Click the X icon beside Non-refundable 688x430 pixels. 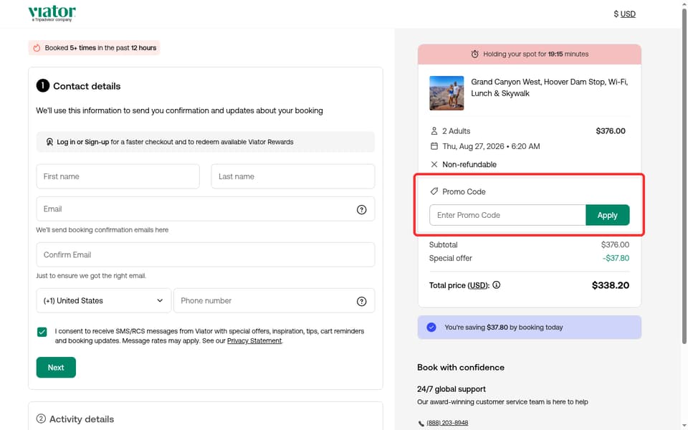tap(434, 165)
